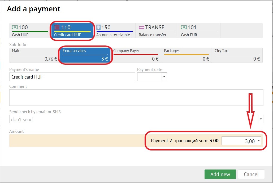Click the Add new button
The width and height of the screenshot is (273, 183).
pos(220,174)
